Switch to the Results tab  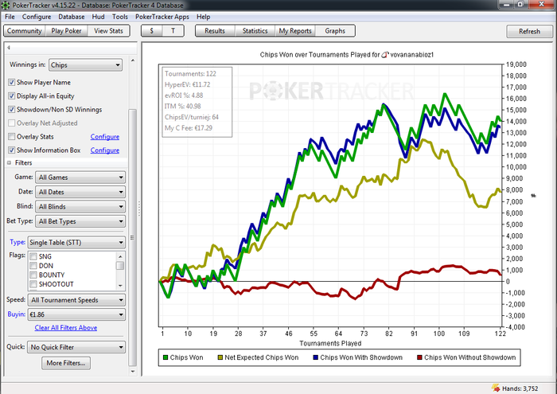point(215,31)
